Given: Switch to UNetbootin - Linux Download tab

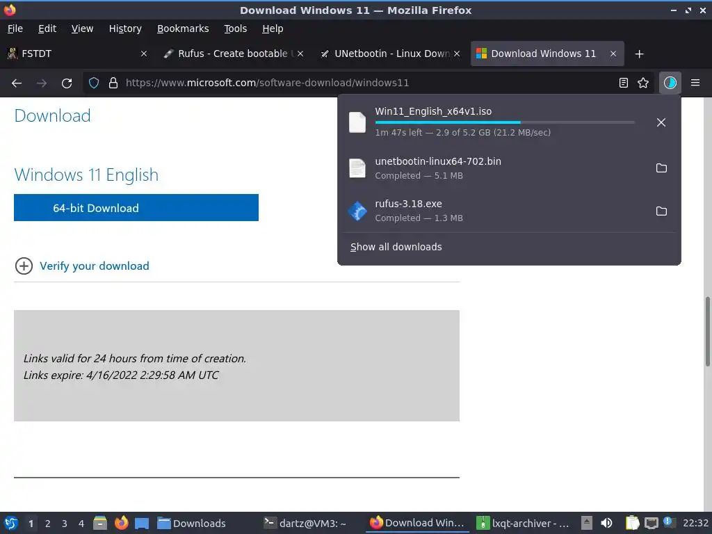Looking at the screenshot, I should [x=391, y=54].
